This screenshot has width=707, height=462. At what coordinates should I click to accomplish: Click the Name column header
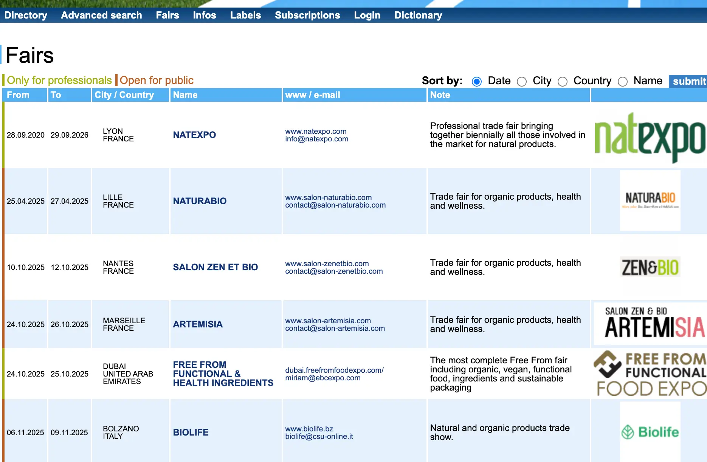click(226, 95)
